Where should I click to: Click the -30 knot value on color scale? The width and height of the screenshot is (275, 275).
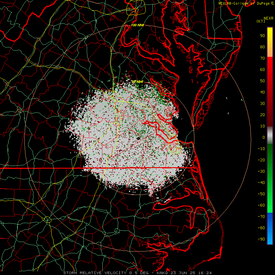tap(261, 171)
